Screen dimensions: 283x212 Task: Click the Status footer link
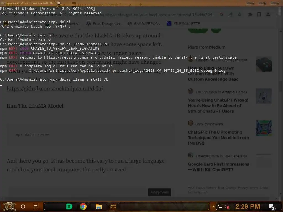point(200,188)
